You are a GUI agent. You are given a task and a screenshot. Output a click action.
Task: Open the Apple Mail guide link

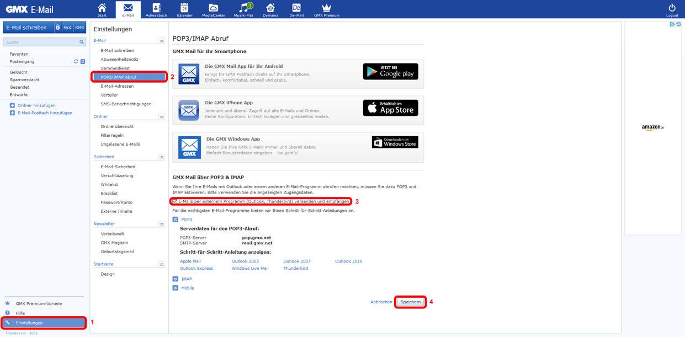[x=190, y=261]
